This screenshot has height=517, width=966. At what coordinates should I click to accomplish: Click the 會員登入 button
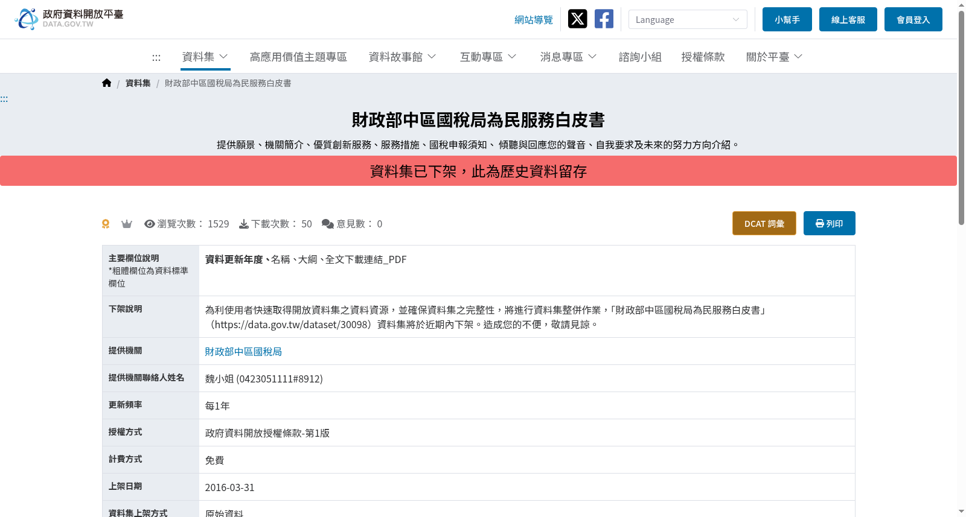(913, 19)
